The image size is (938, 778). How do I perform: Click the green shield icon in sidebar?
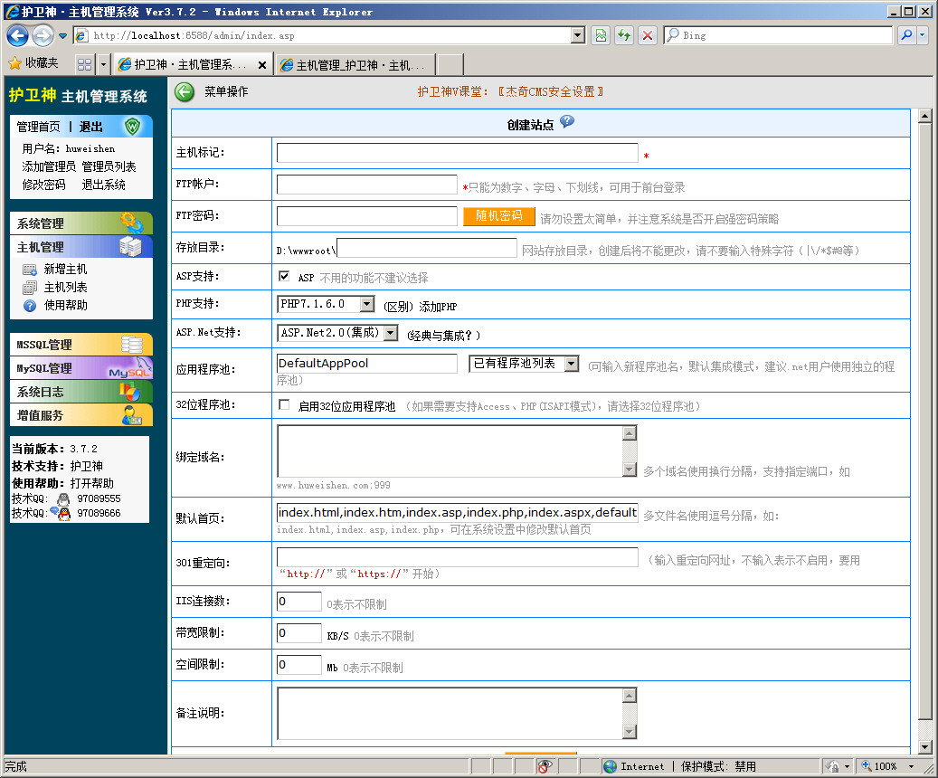coord(132,127)
